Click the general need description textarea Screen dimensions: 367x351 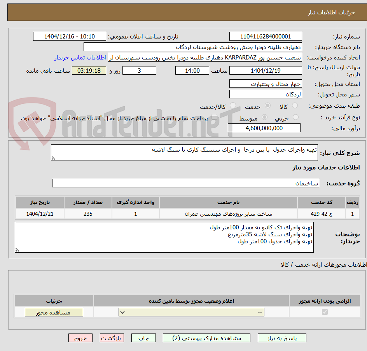coord(184,153)
